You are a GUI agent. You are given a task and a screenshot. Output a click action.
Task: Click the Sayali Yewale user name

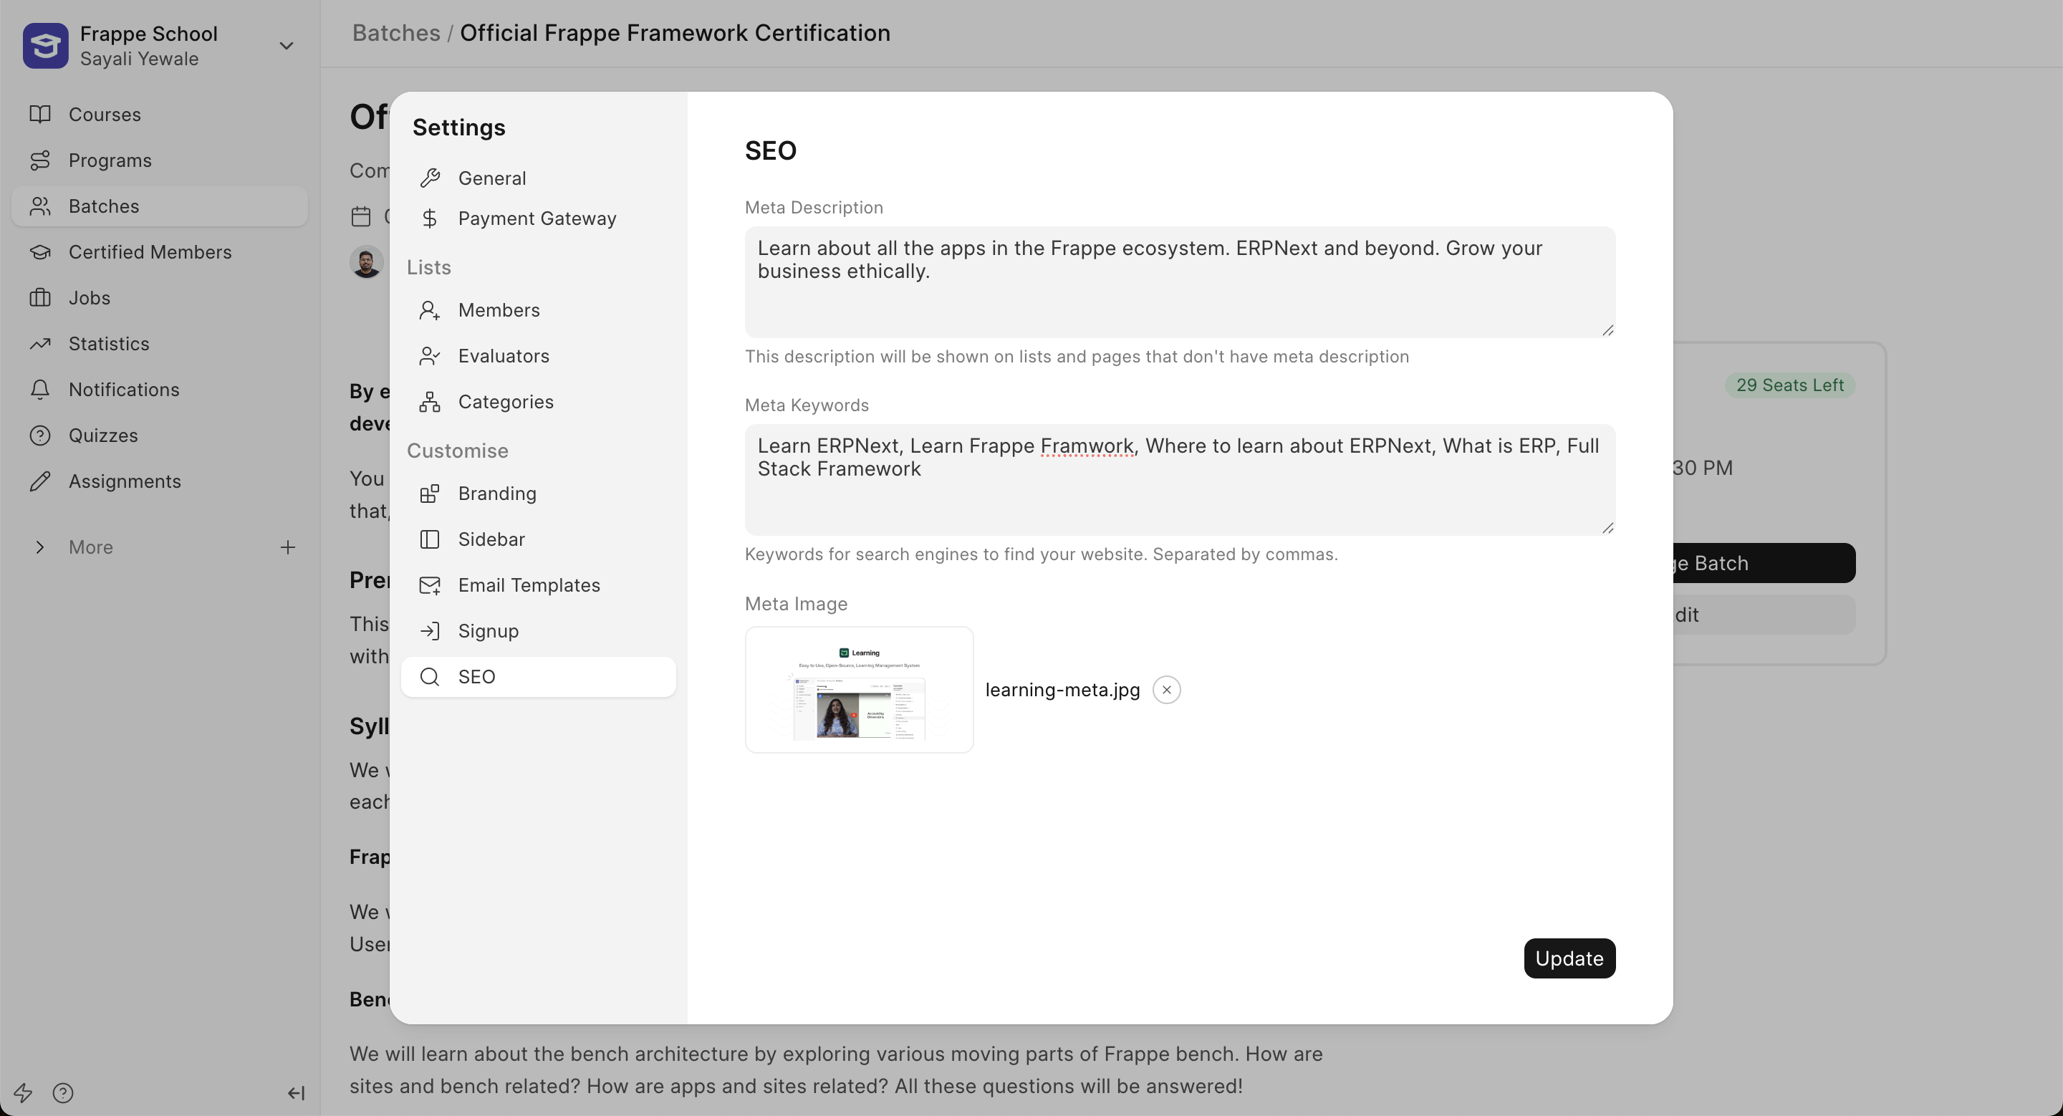[x=140, y=59]
